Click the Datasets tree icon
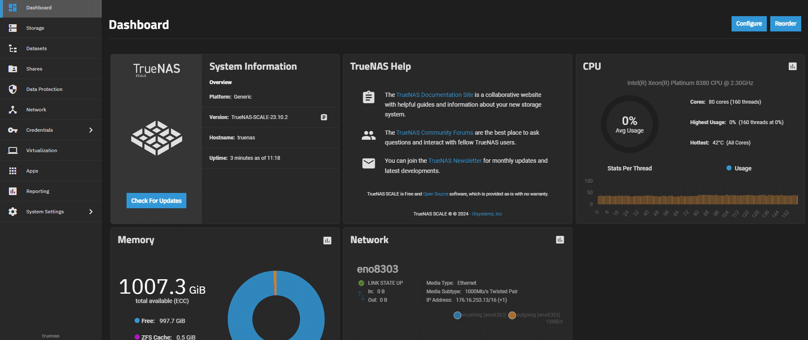 pyautogui.click(x=13, y=48)
